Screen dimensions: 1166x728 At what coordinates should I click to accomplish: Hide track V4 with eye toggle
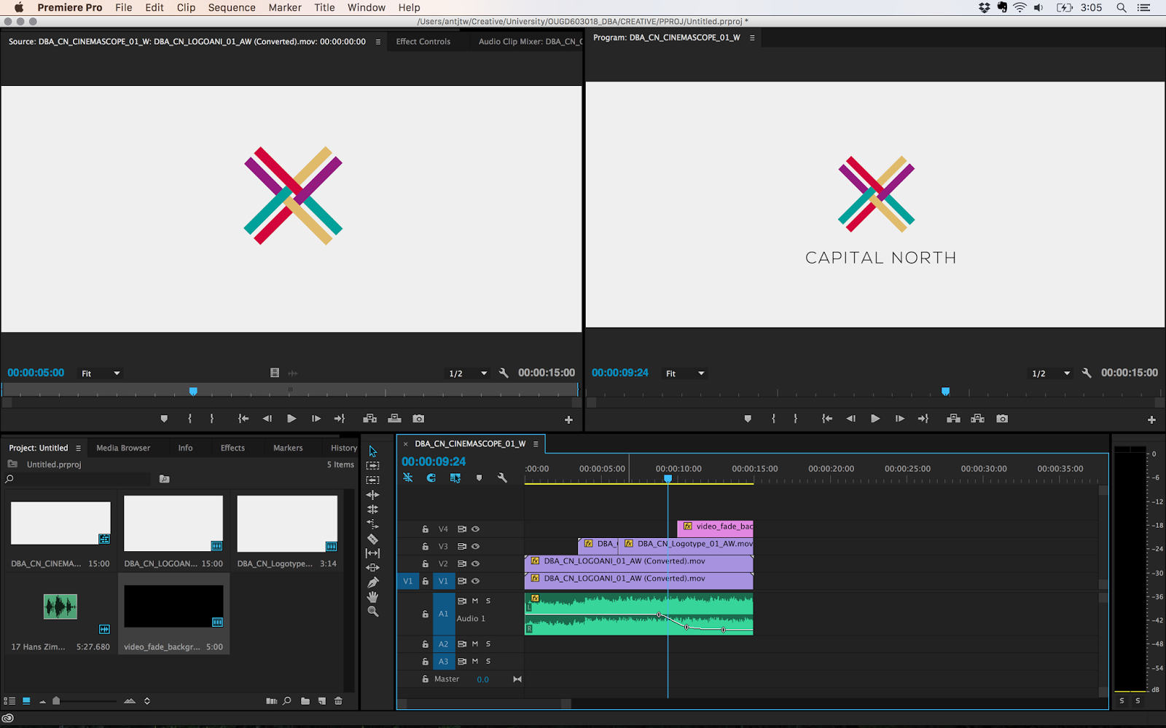tap(476, 529)
